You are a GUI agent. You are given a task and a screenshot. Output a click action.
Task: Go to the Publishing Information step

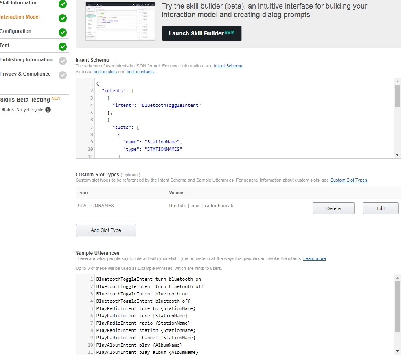26,60
